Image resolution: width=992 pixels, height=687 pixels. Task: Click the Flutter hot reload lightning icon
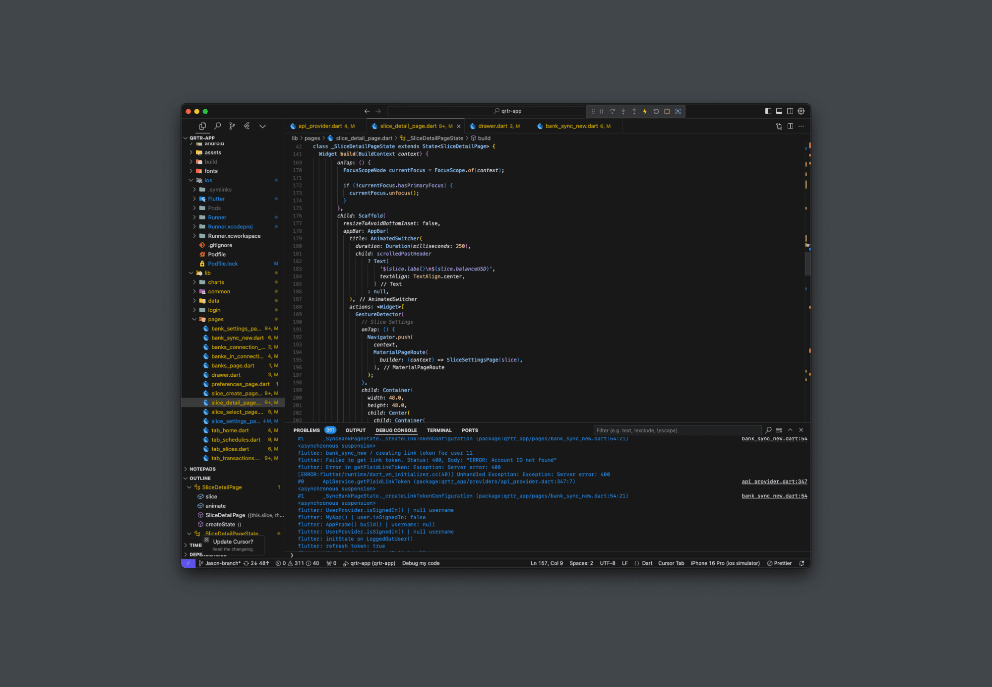[x=645, y=112]
